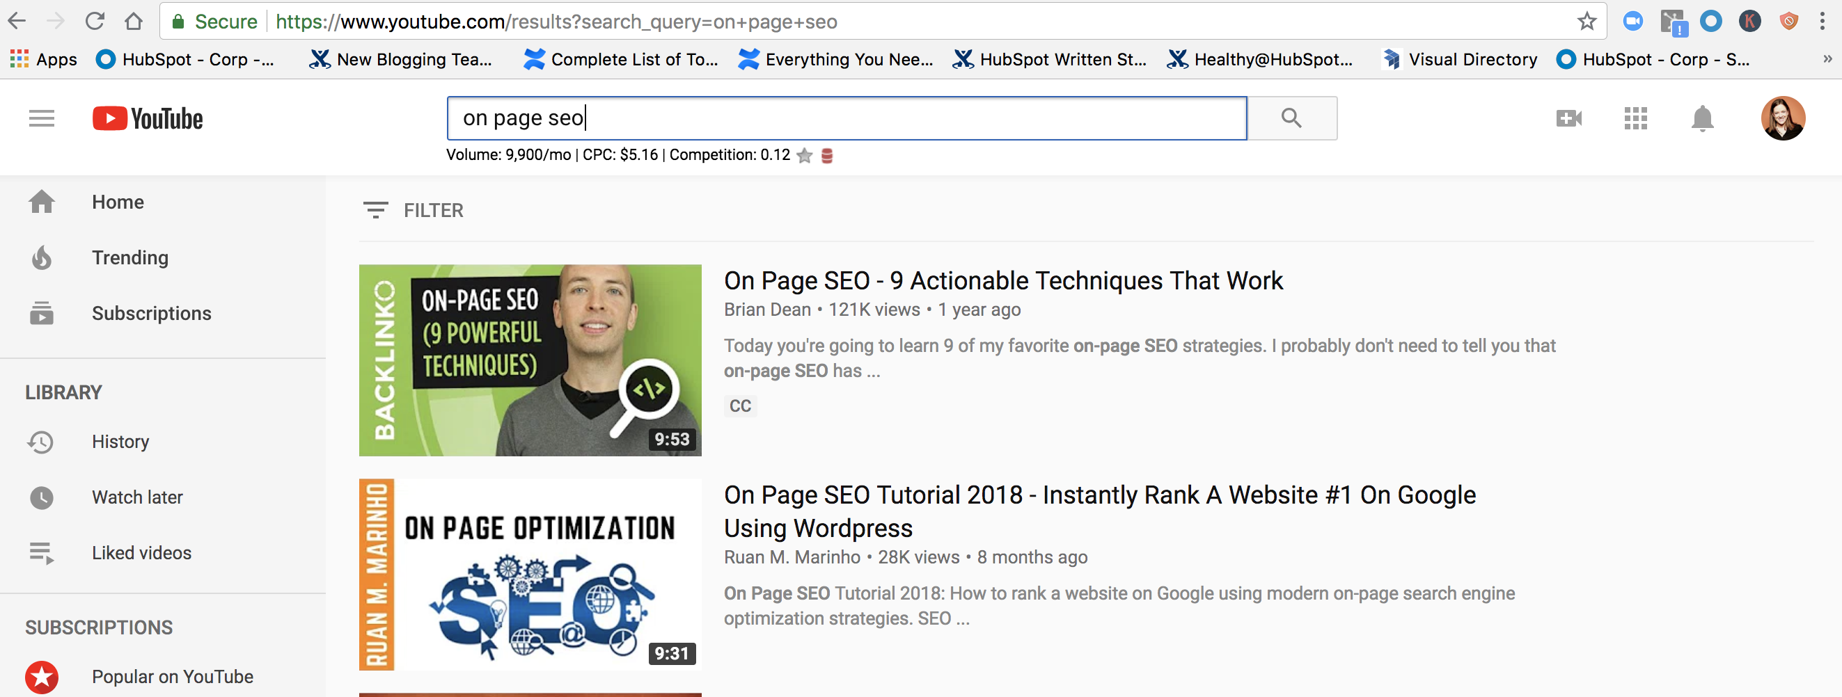Viewport: 1842px width, 697px height.
Task: Open the user profile avatar menu
Action: [1782, 118]
